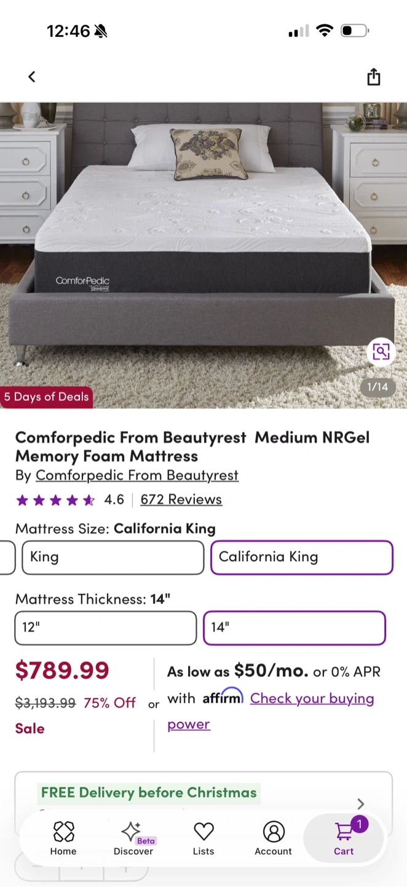Open Comforpedic From Beautyrest brand link
Image resolution: width=407 pixels, height=887 pixels.
click(x=137, y=476)
